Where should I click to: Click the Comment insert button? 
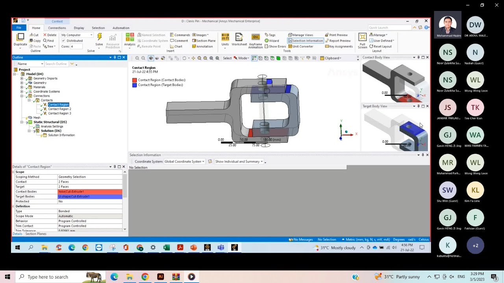coord(179,40)
